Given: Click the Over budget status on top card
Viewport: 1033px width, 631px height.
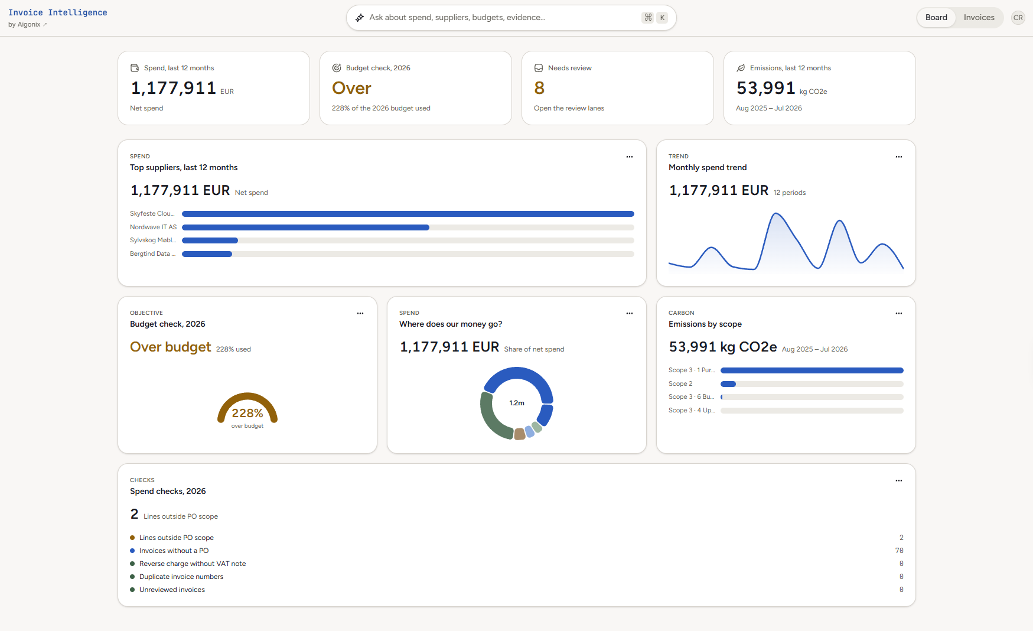Looking at the screenshot, I should [351, 88].
